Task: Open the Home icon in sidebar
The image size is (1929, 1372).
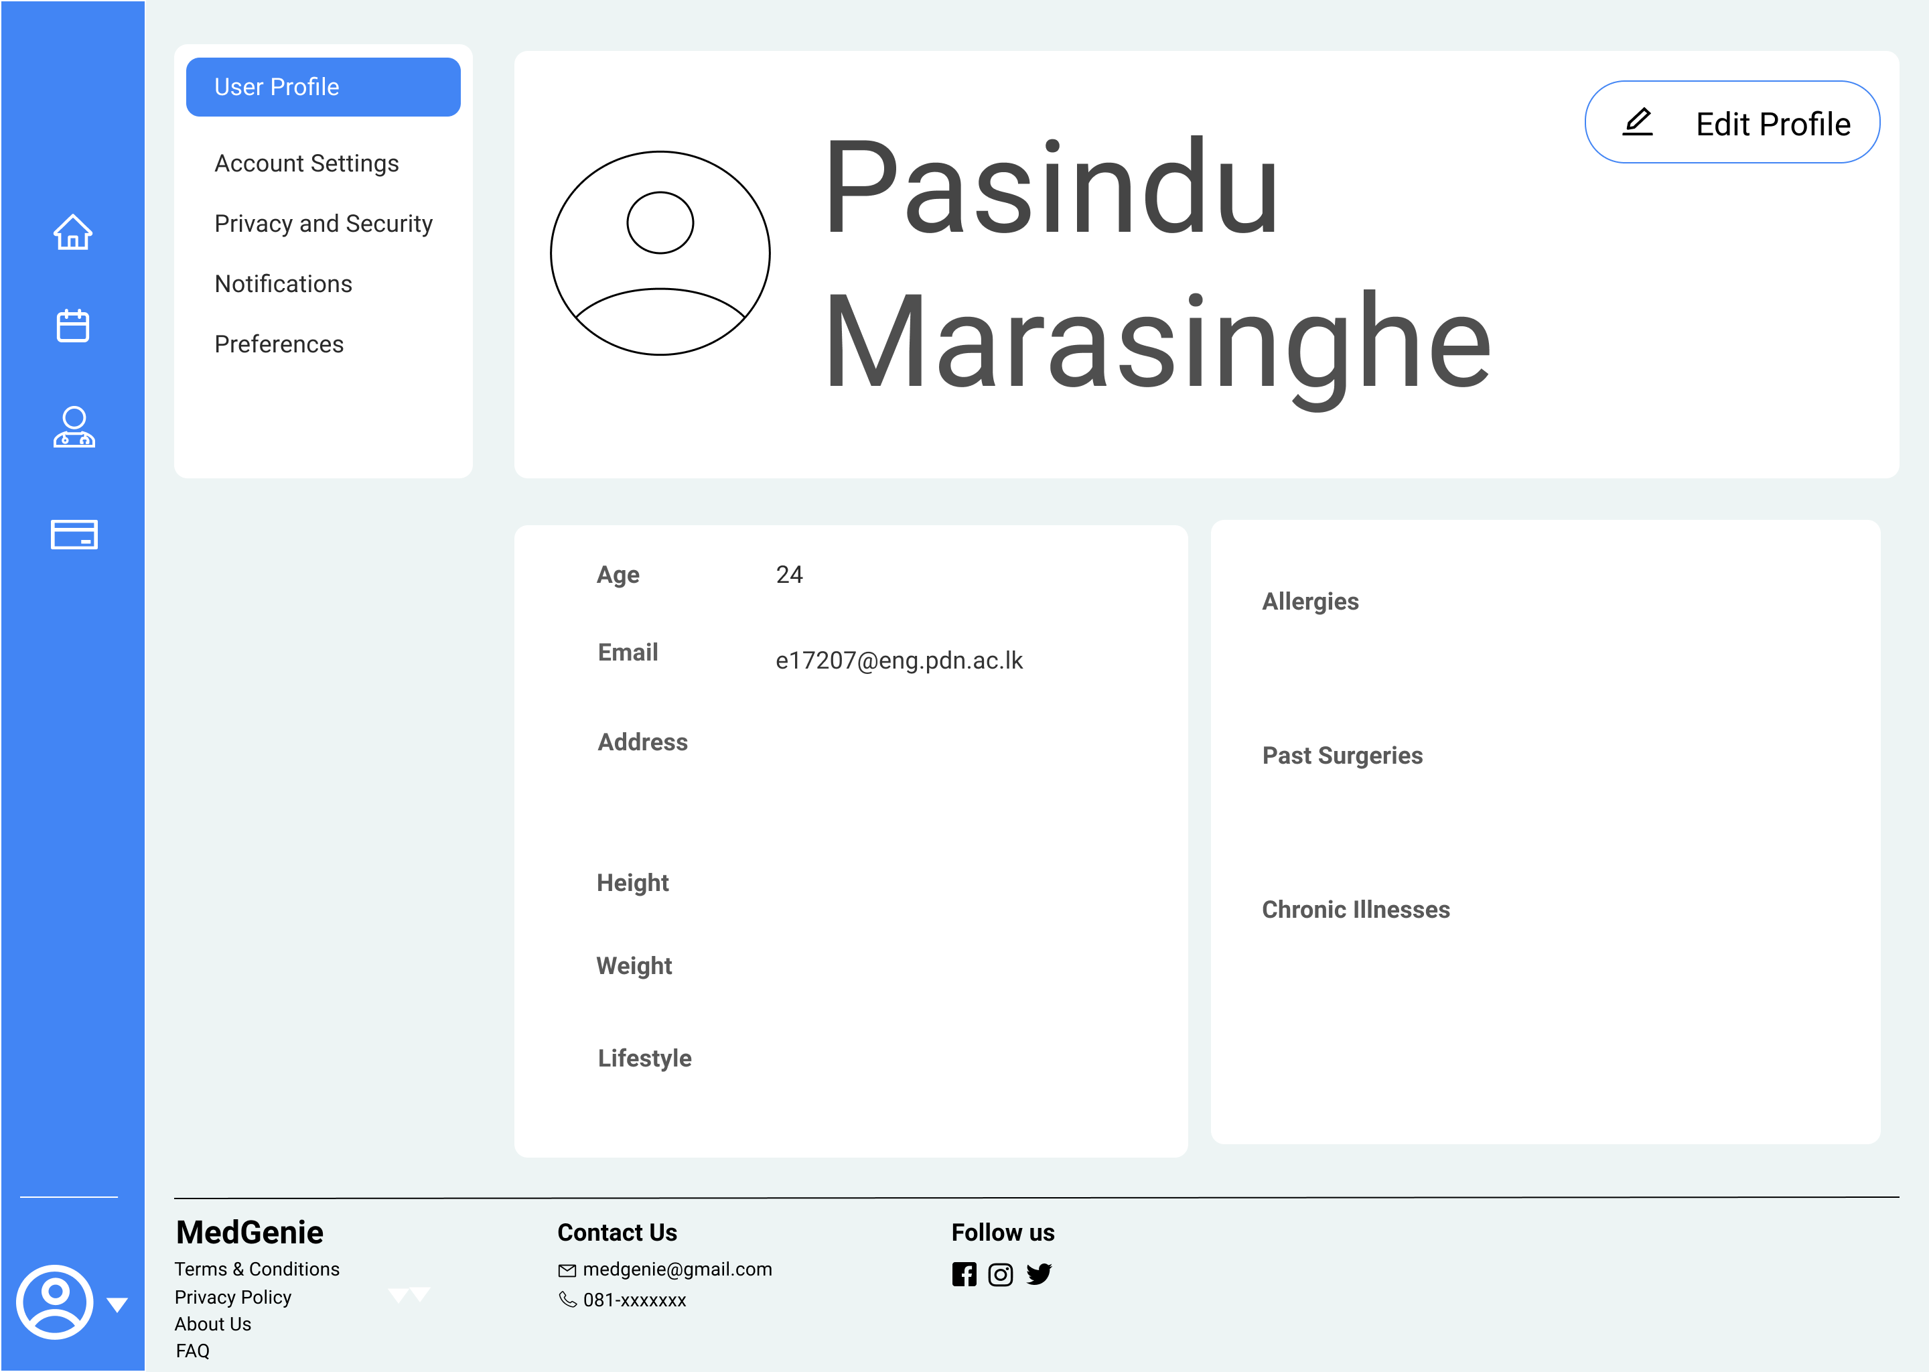Action: pyautogui.click(x=72, y=232)
